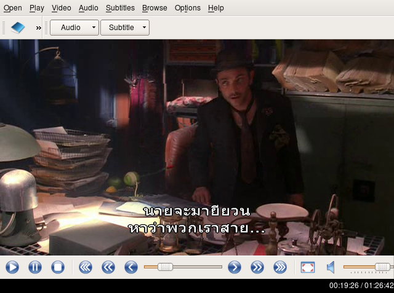Open the Play menu
Screen dimensions: 394x293
tap(37, 8)
